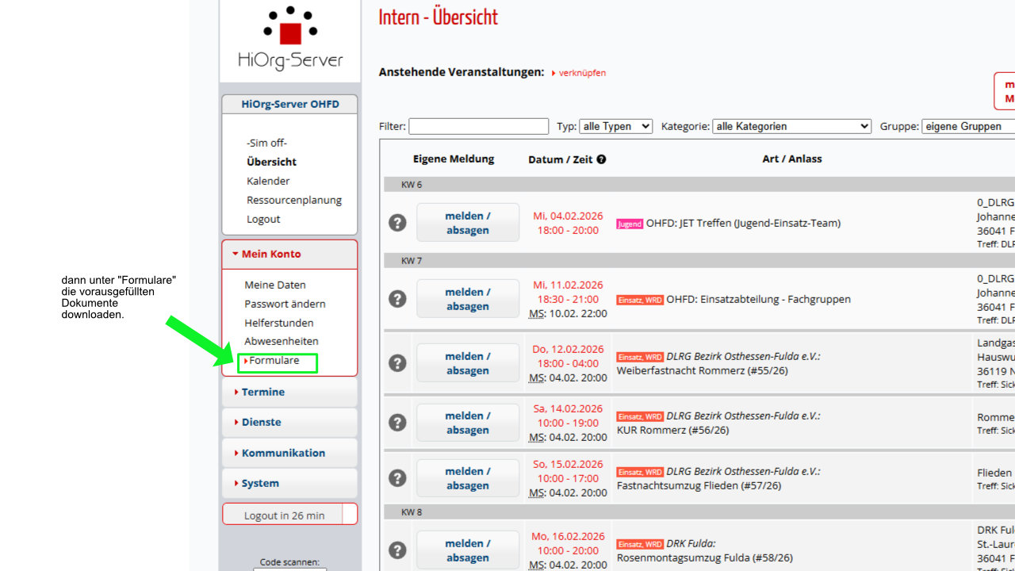Click question mark status icon for JET Treffen

pos(397,223)
